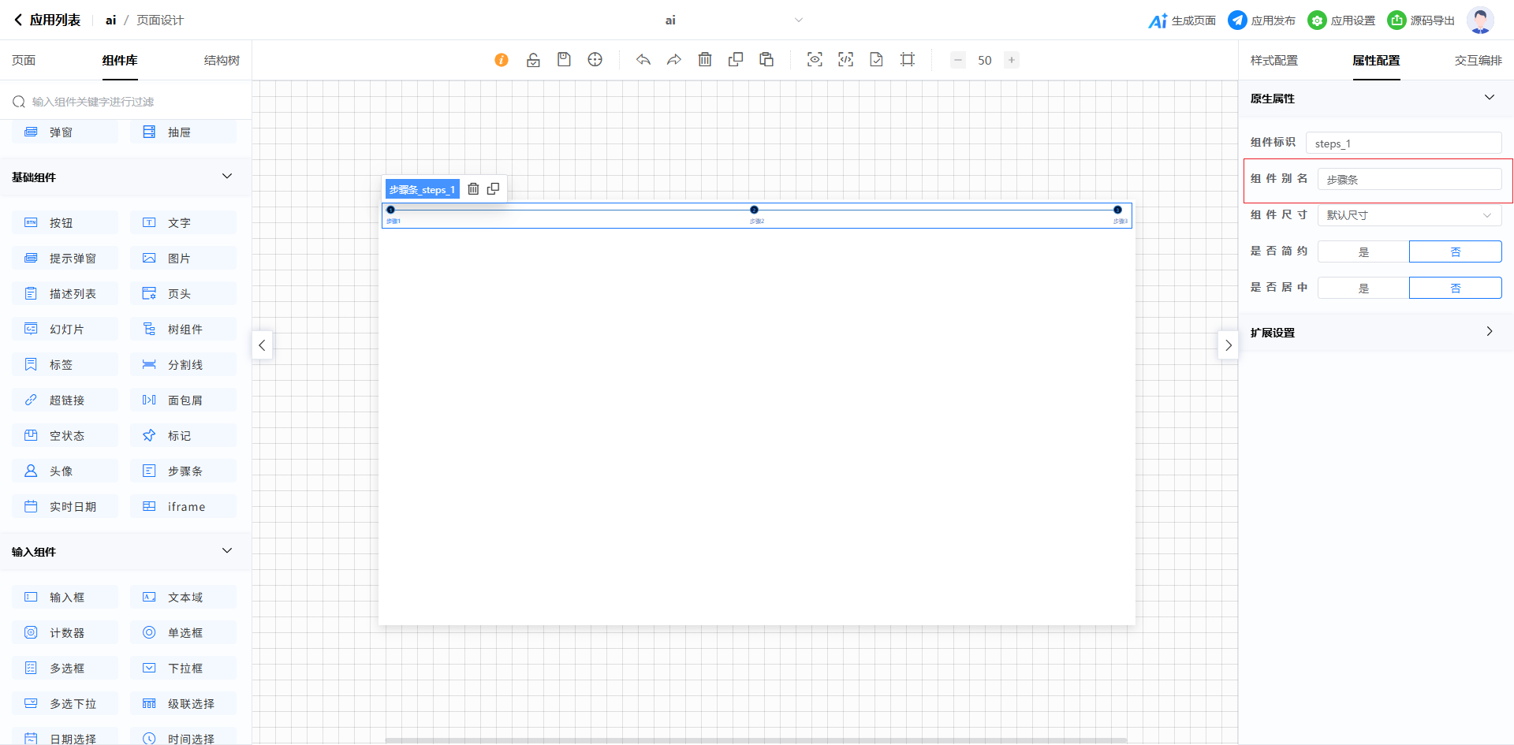1514x745 pixels.
Task: Collapse the 基础组件 group
Action: click(227, 177)
